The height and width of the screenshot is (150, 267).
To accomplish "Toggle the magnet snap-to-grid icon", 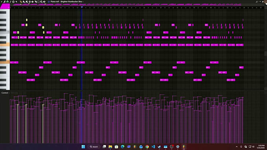I will point(7,2).
